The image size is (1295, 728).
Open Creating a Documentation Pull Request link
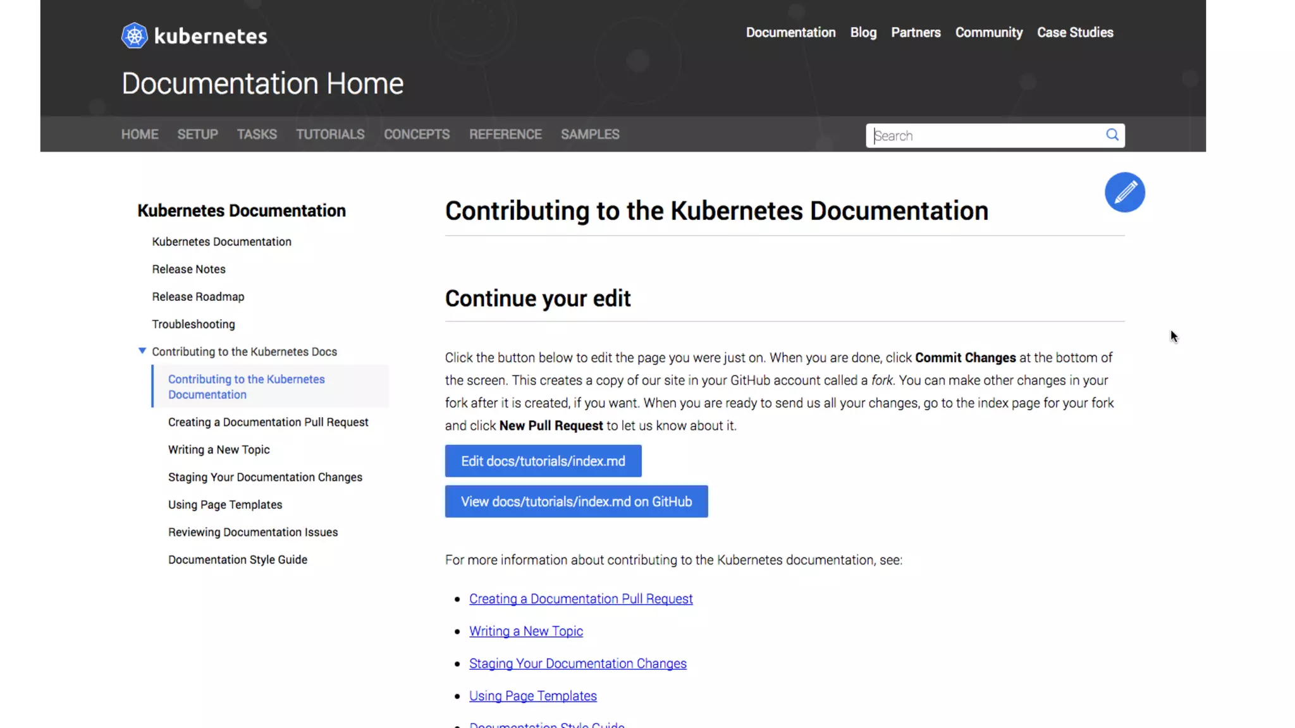(x=580, y=598)
